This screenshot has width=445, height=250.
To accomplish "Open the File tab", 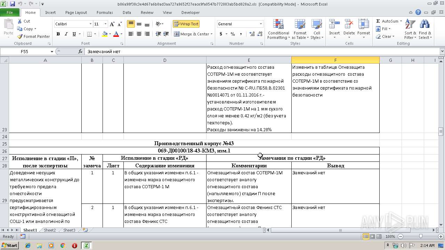I will pos(10,12).
